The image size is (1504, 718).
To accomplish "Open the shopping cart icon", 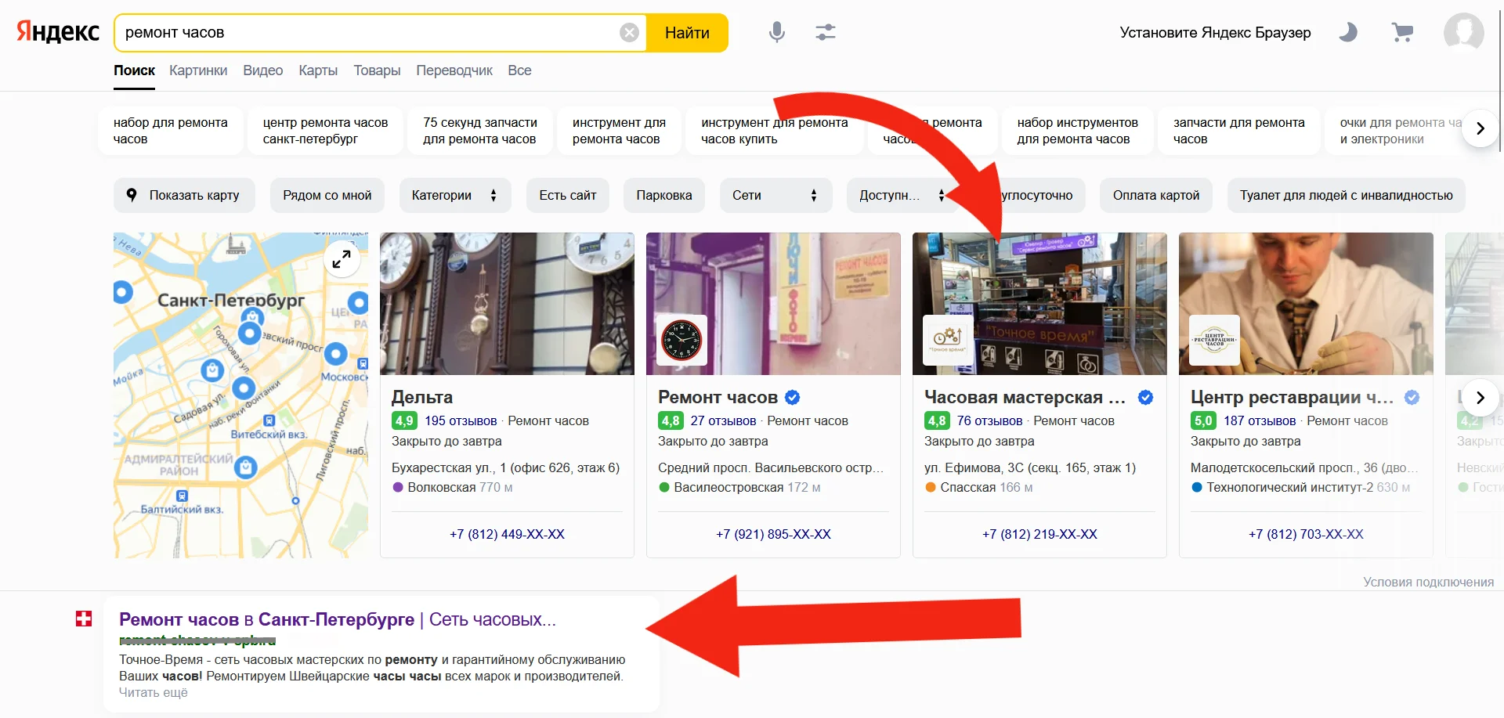I will [x=1402, y=32].
